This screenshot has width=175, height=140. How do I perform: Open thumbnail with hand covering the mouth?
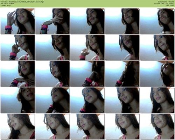click(52, 21)
